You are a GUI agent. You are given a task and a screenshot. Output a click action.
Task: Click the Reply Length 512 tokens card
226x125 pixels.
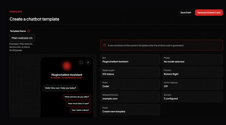(130, 72)
